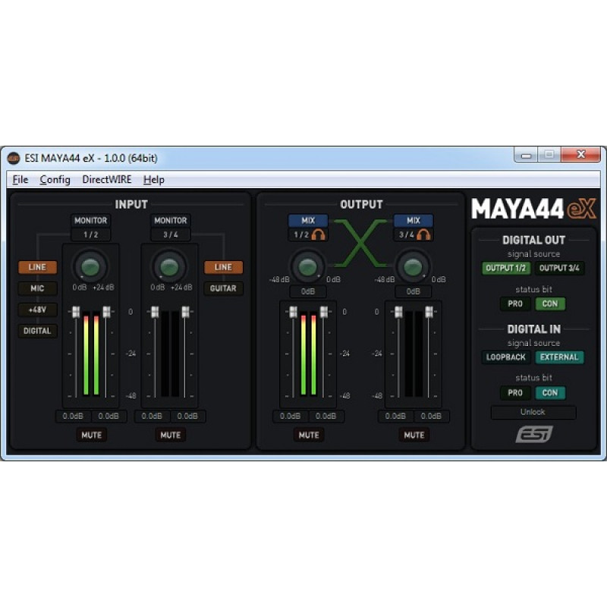Toggle +48V phantom power

pyautogui.click(x=37, y=310)
